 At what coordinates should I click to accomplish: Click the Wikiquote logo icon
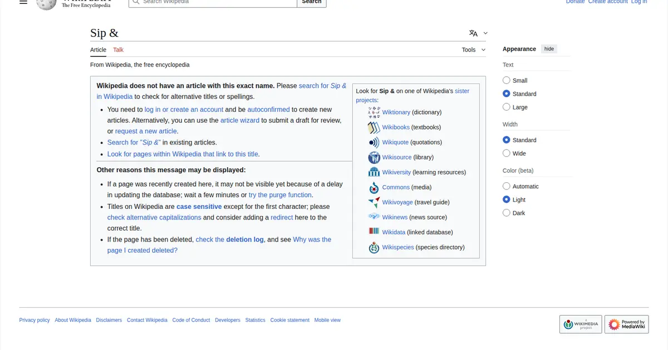(x=374, y=143)
